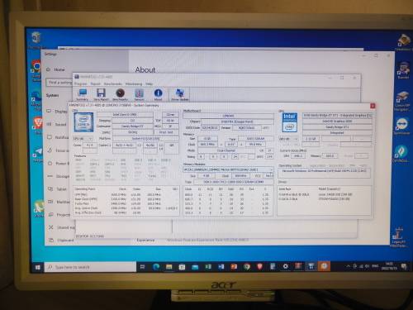This screenshot has width=413, height=310.
Task: Select Sound in Settings sidebar
Action: [57, 124]
